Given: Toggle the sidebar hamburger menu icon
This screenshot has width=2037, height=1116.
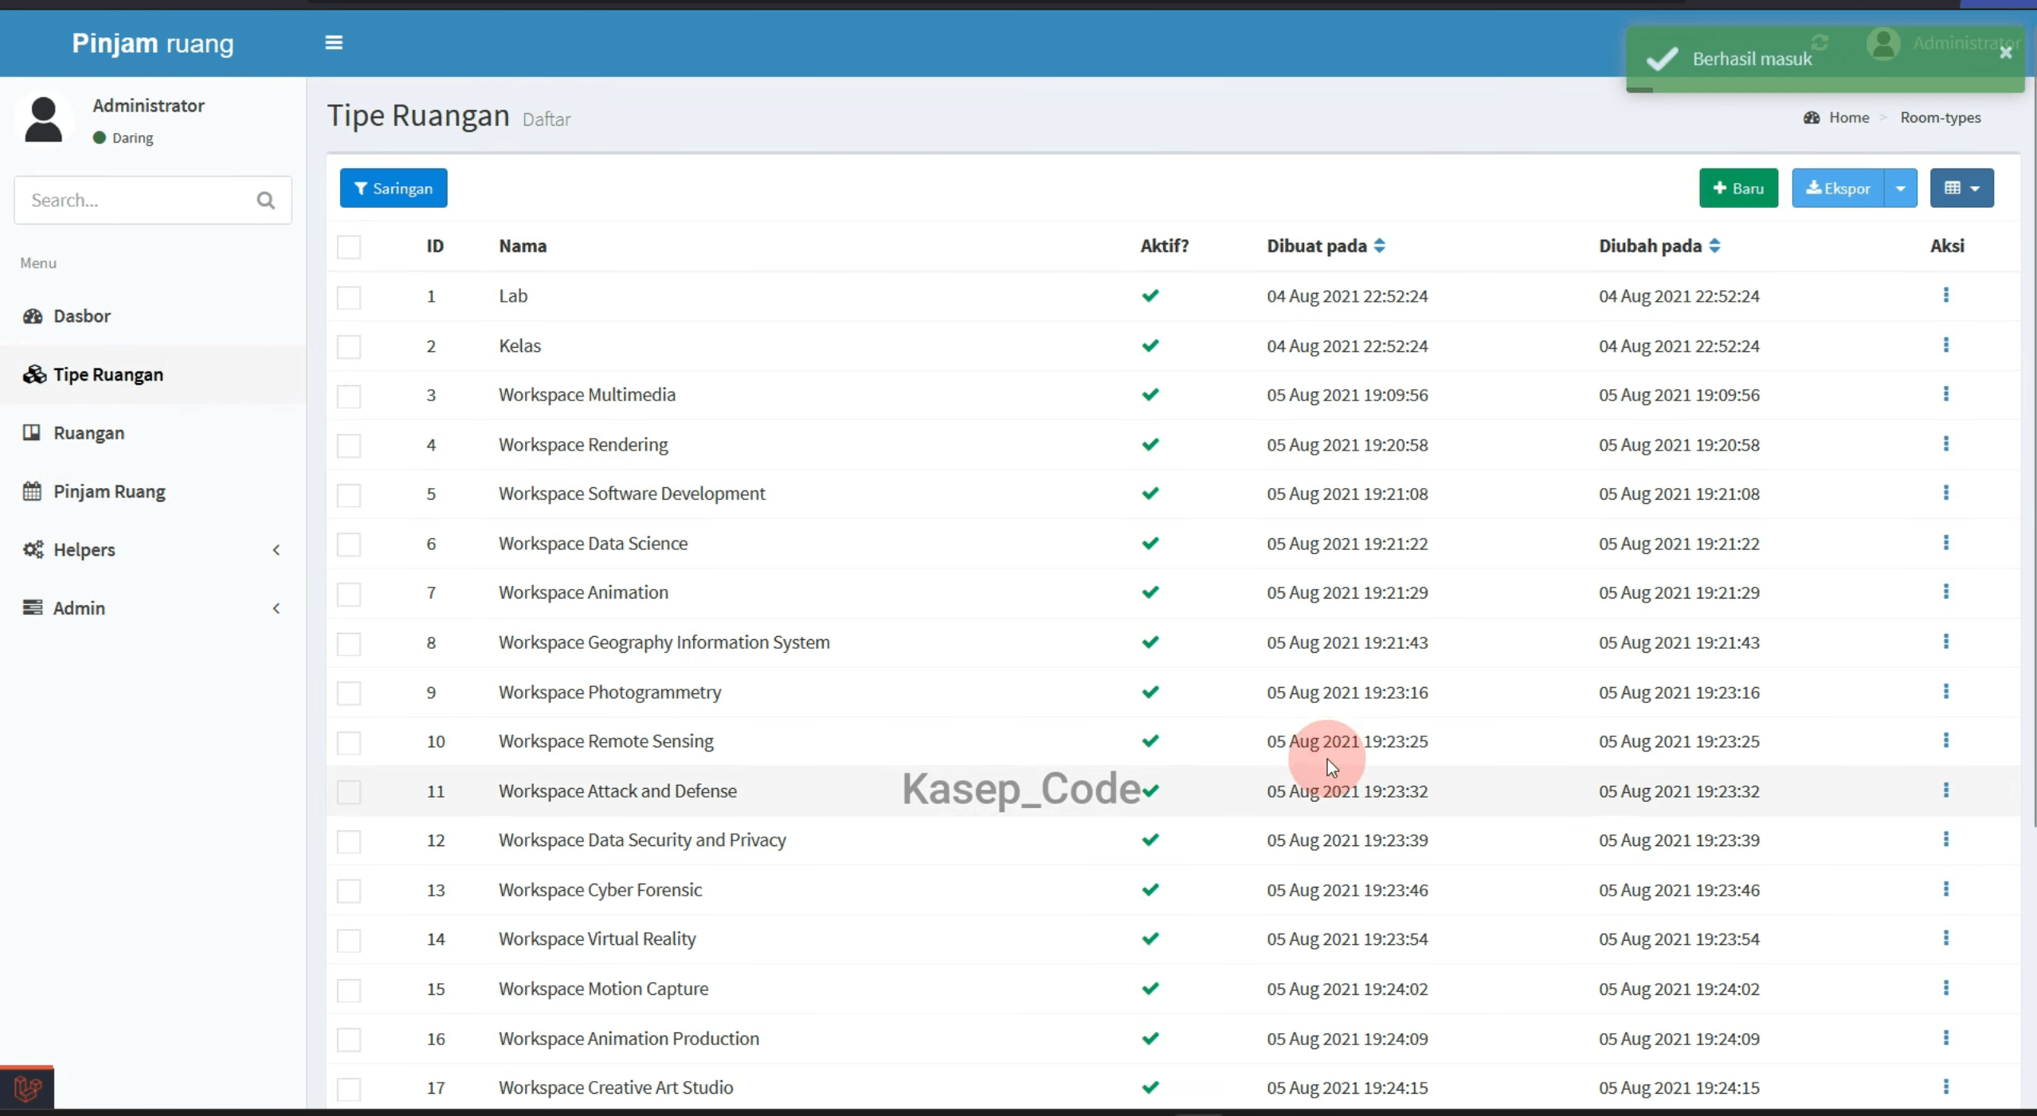Looking at the screenshot, I should pos(334,43).
